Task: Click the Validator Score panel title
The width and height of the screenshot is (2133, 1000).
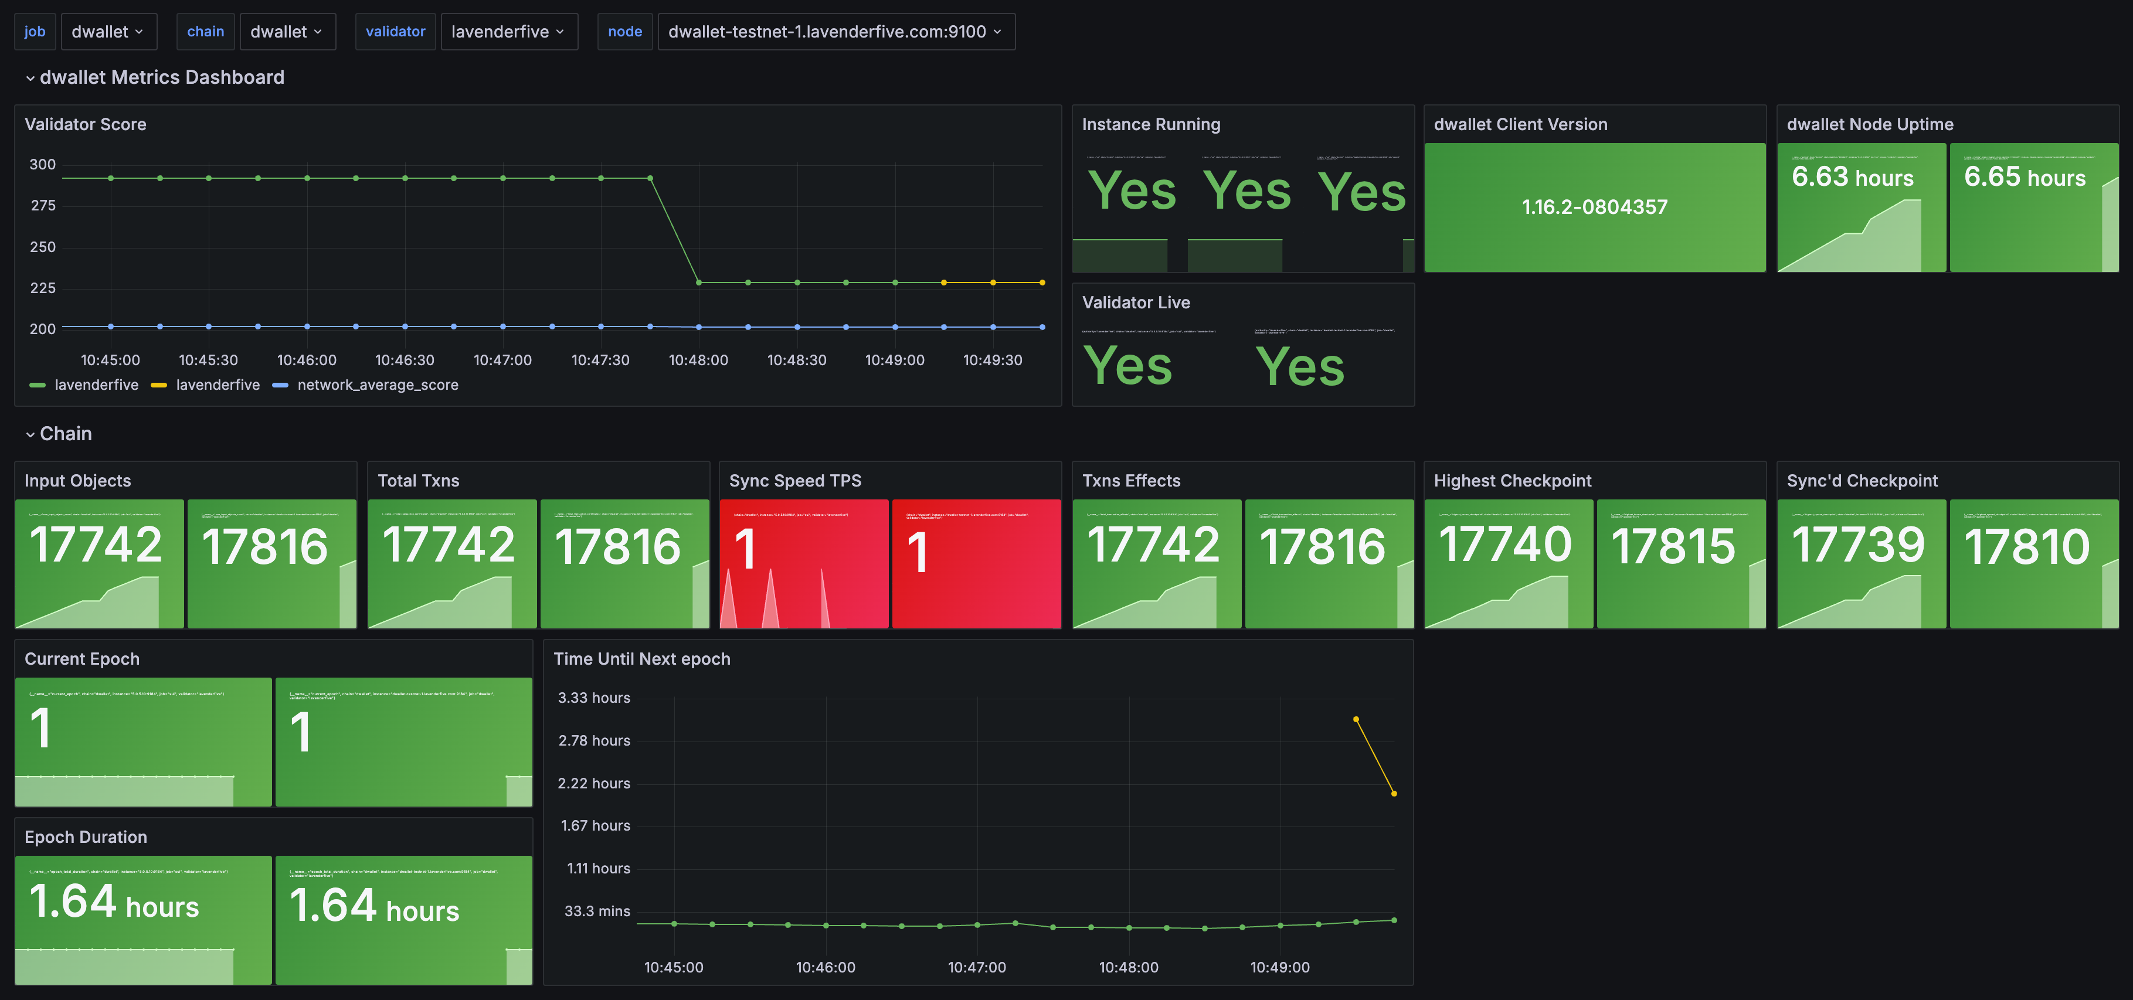Action: (x=85, y=124)
